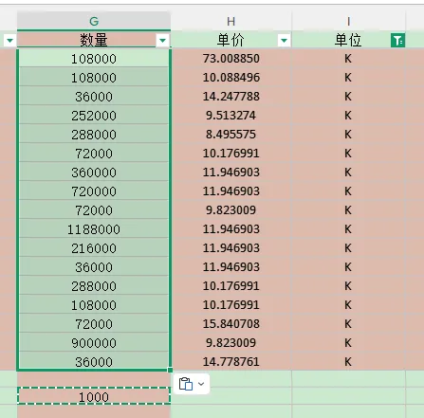
Task: Select the unit price cell 8.495575
Action: pos(231,135)
